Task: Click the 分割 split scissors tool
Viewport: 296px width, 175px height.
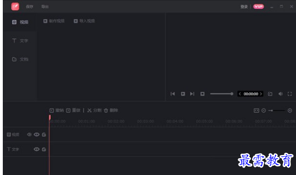Action: point(94,110)
